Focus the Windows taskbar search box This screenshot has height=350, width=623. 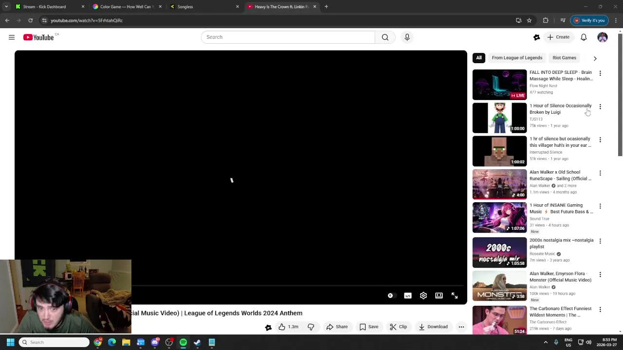tap(54, 342)
